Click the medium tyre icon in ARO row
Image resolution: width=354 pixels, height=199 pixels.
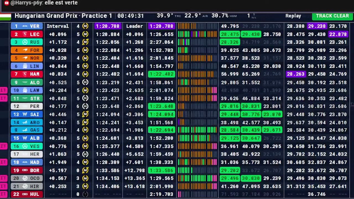(x=85, y=122)
